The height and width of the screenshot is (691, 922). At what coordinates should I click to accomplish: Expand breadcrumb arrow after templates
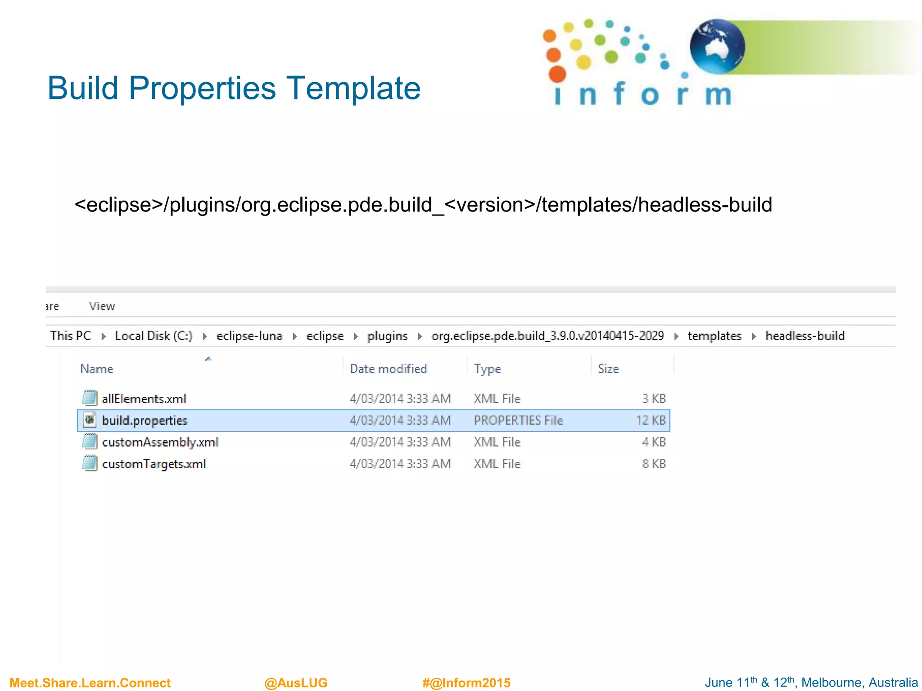pyautogui.click(x=754, y=336)
